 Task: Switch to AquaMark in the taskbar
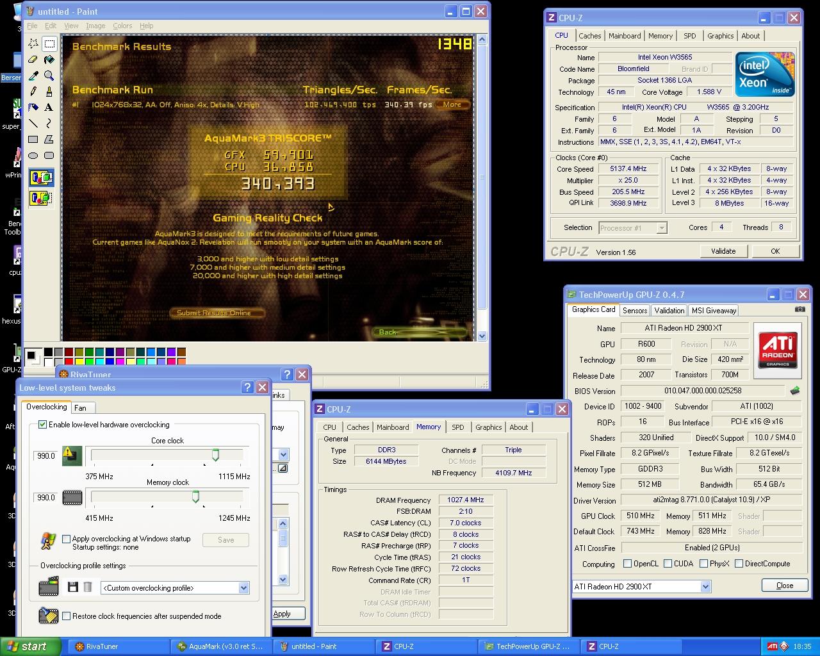[x=221, y=646]
